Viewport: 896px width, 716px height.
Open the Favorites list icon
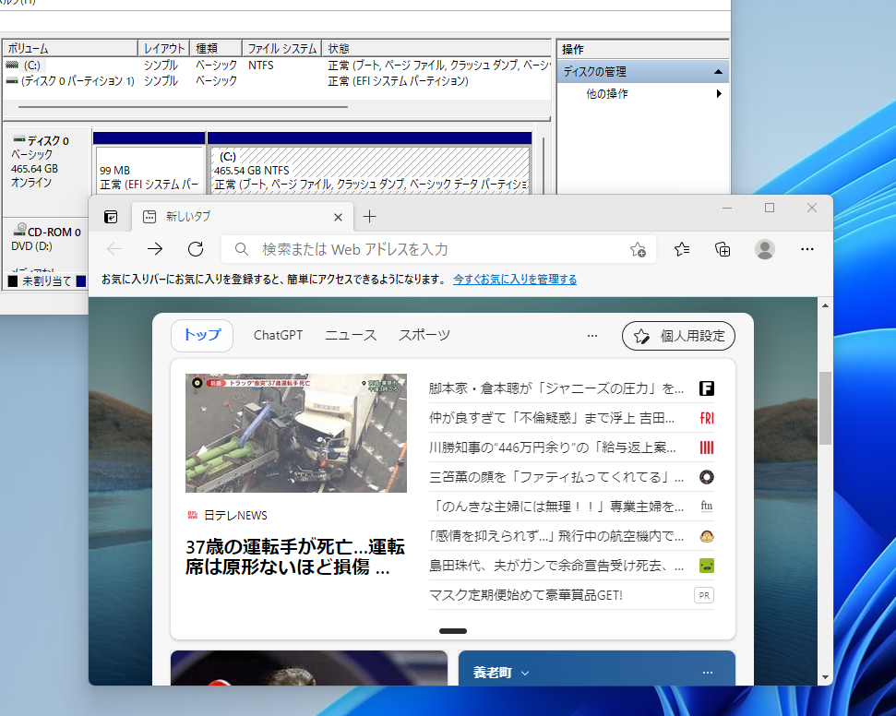(x=682, y=249)
